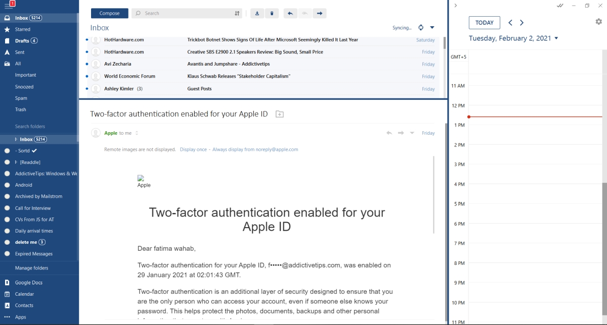Collapse the calendar side panel chevron
The height and width of the screenshot is (325, 607).
pos(456,6)
